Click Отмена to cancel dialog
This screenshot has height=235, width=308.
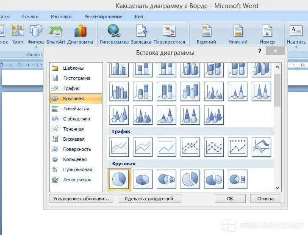(x=266, y=199)
